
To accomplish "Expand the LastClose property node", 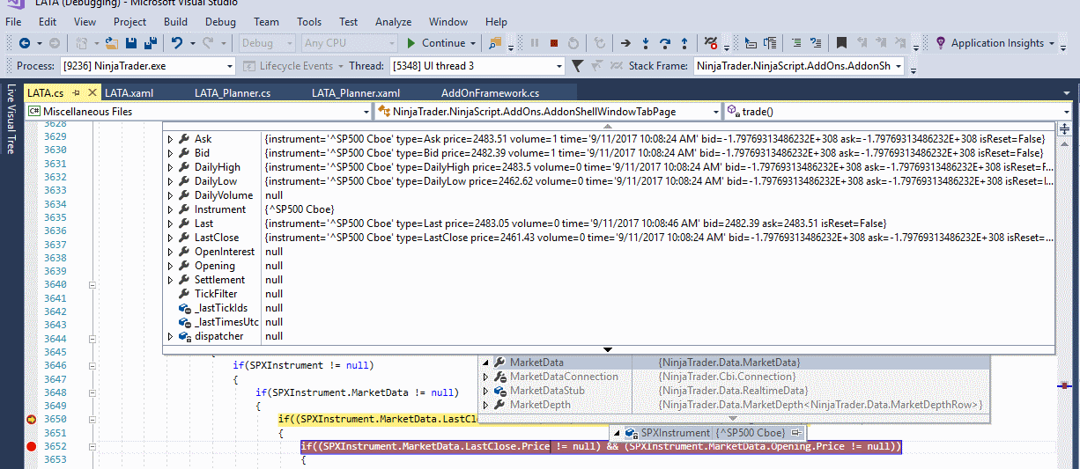I will 171,238.
